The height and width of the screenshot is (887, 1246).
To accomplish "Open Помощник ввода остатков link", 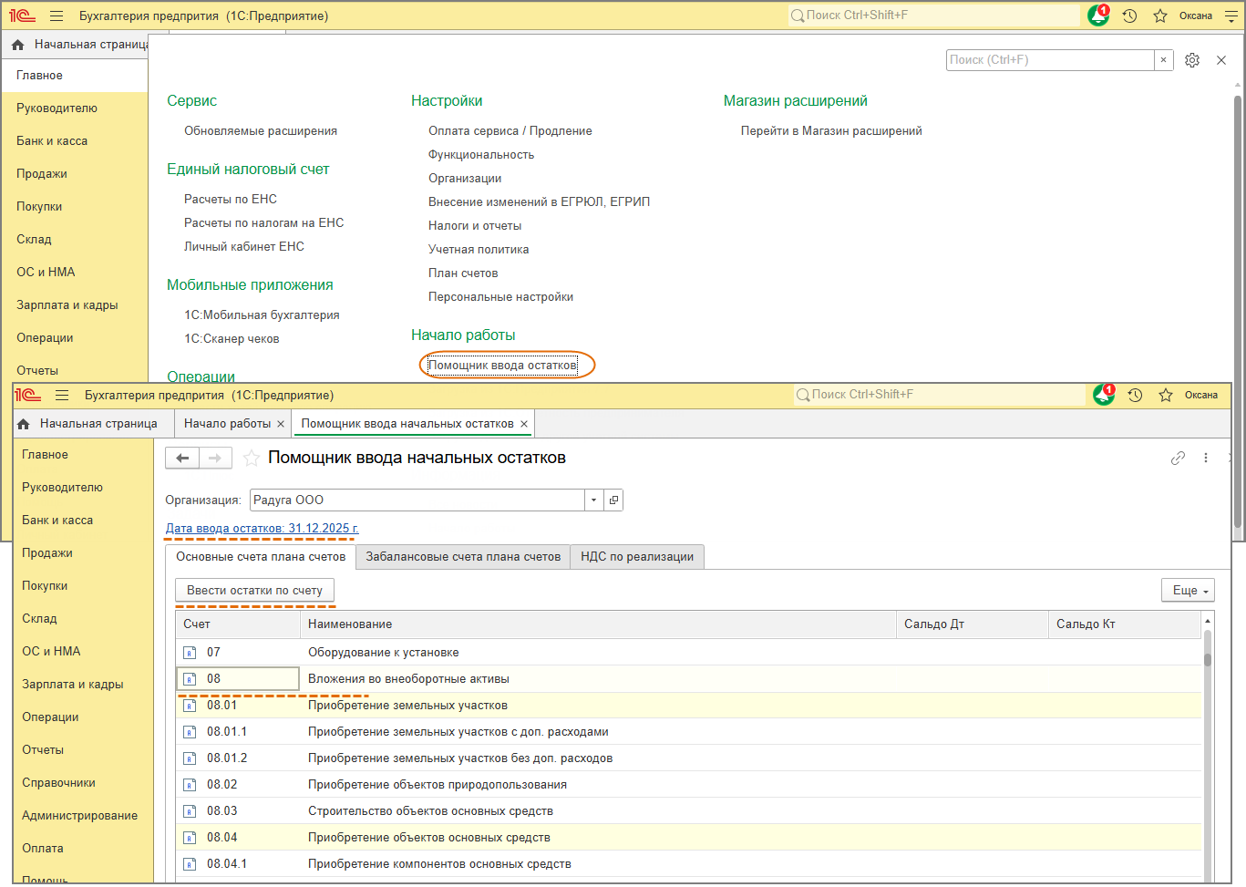I will pos(502,366).
